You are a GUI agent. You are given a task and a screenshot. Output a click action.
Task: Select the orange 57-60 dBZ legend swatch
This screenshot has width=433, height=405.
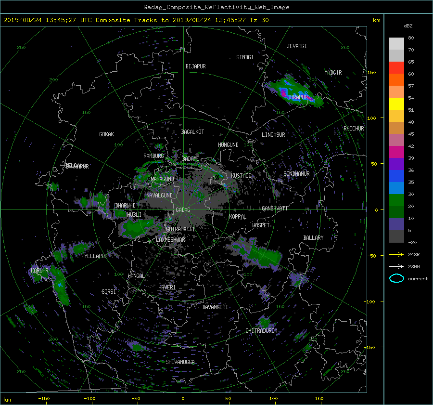[396, 79]
